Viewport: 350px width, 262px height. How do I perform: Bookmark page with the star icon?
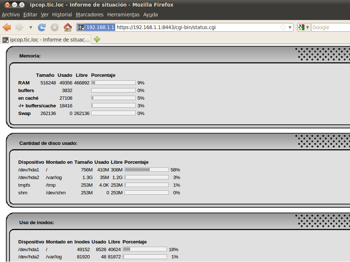tap(283, 27)
